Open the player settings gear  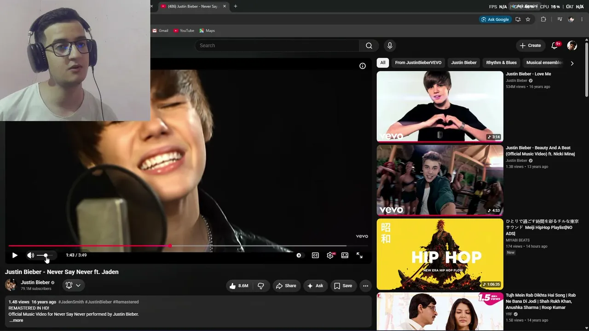[330, 255]
